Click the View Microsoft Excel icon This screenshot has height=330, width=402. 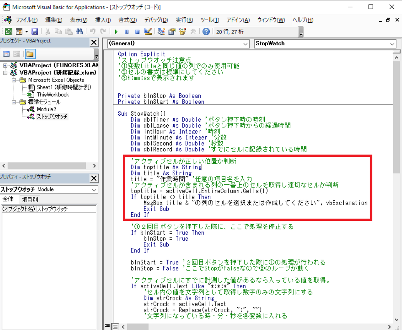click(9, 32)
